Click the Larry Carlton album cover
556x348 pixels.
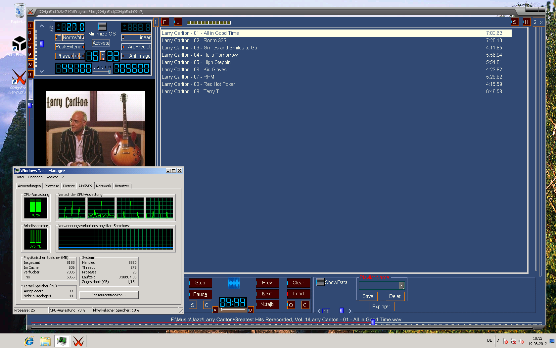[x=96, y=128]
